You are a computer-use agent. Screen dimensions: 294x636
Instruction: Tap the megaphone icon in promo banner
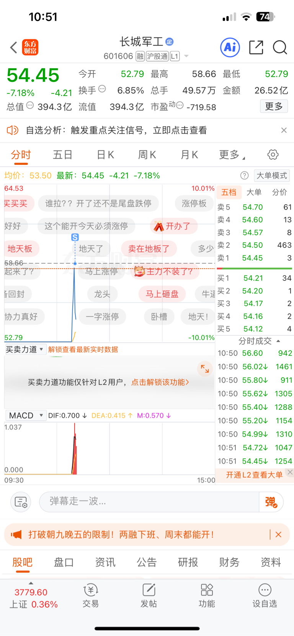click(16, 535)
